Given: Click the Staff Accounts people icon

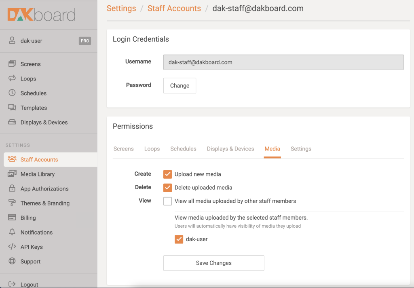Looking at the screenshot, I should pos(12,159).
